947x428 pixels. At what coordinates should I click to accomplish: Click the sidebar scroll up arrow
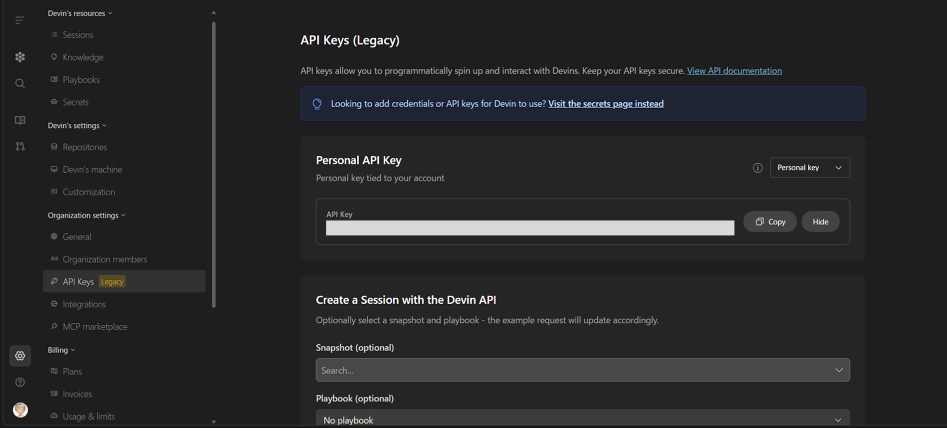coord(214,12)
